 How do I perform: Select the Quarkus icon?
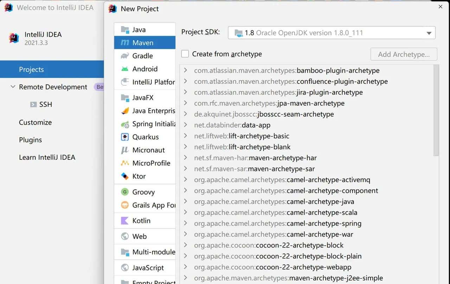pyautogui.click(x=125, y=137)
